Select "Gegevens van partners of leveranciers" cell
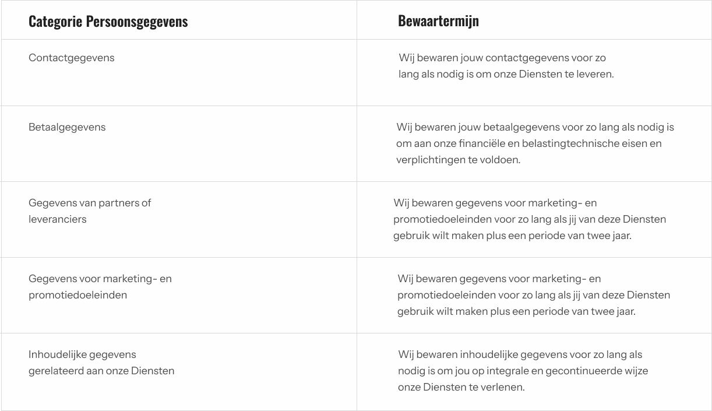The height and width of the screenshot is (411, 712). (x=90, y=211)
